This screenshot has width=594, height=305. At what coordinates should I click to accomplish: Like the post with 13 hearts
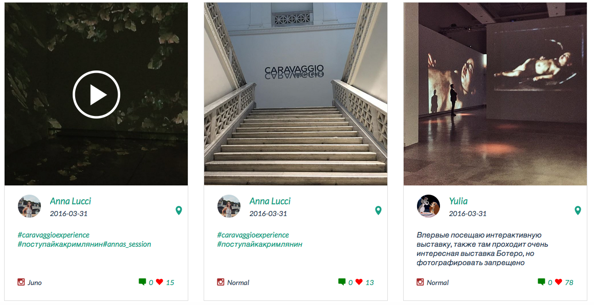(359, 282)
